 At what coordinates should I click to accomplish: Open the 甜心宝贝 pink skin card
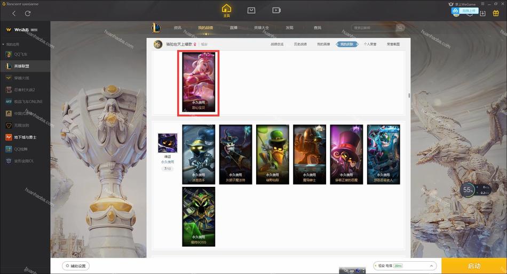199,82
